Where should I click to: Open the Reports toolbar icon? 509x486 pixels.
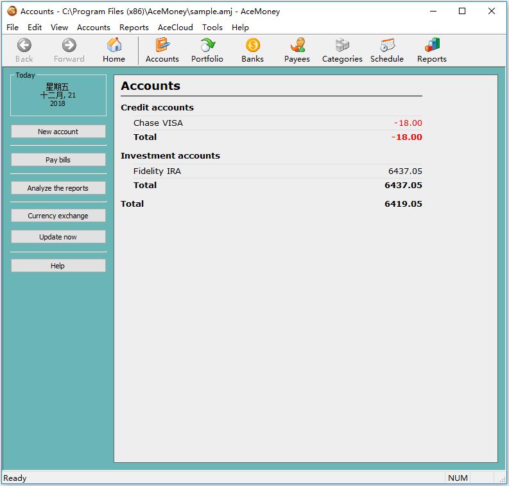(431, 50)
